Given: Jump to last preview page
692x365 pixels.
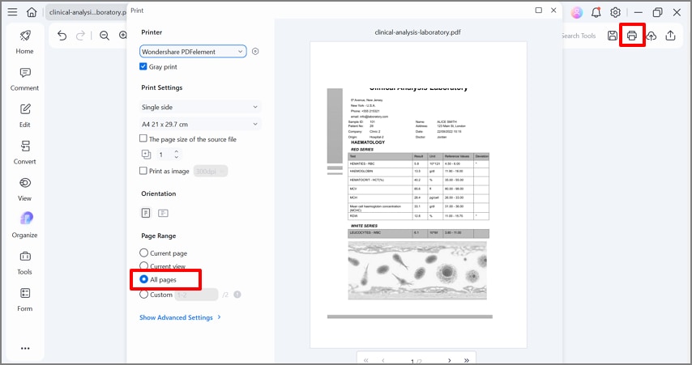Looking at the screenshot, I should click(467, 360).
